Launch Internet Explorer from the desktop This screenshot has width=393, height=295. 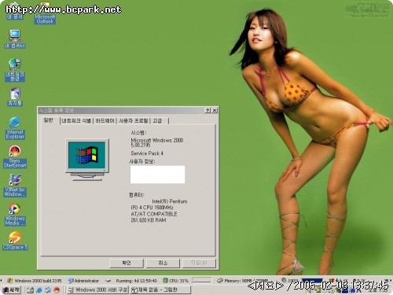(x=15, y=128)
